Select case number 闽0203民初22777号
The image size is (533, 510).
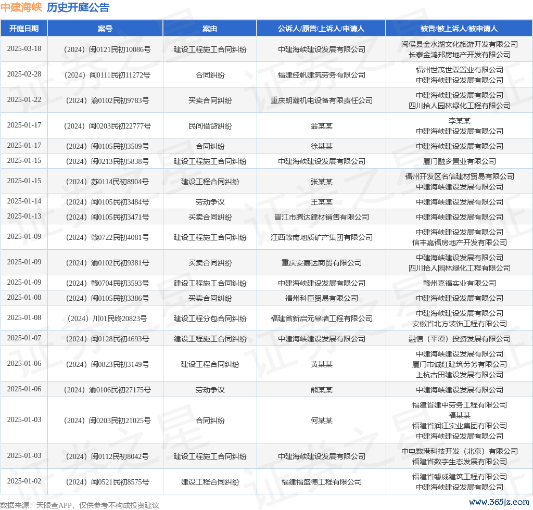point(107,126)
